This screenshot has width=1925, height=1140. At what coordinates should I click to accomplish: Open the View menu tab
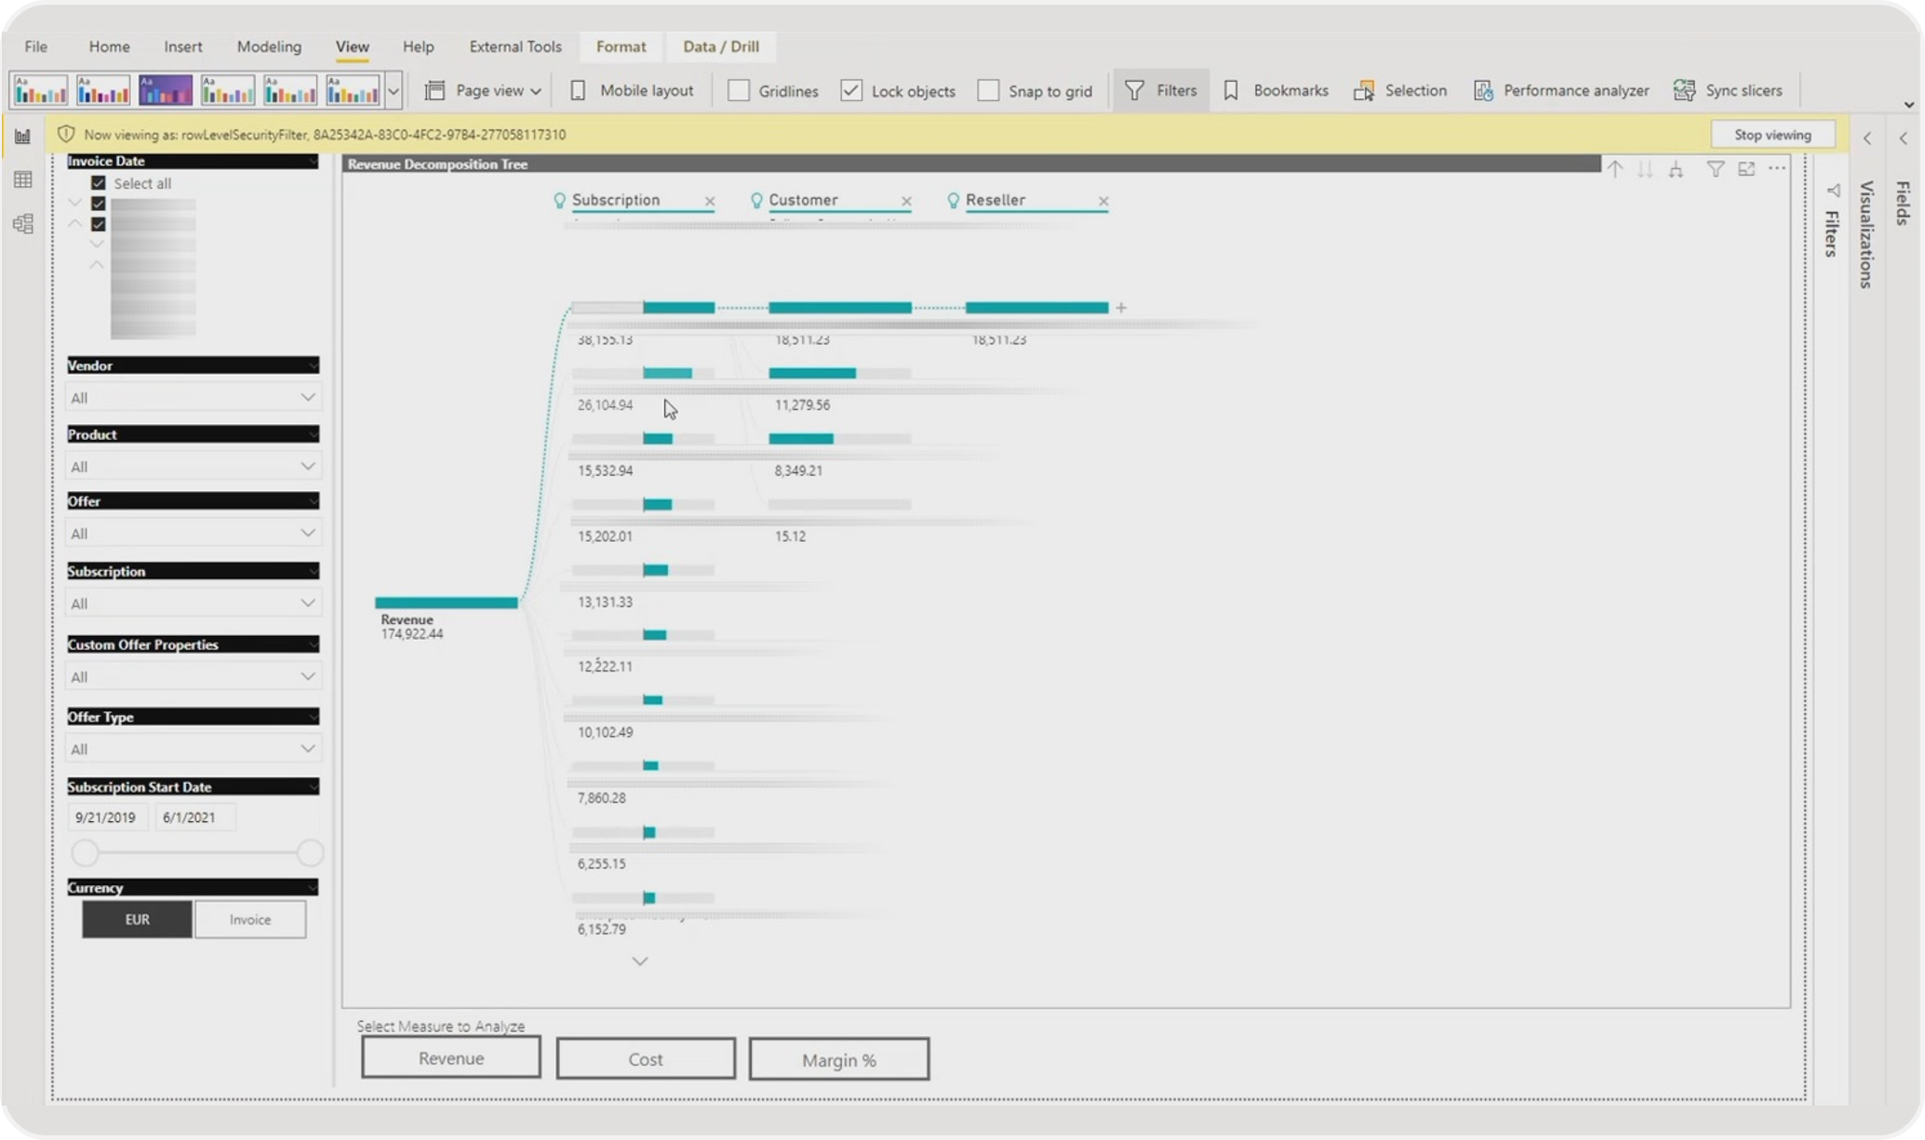click(x=352, y=45)
